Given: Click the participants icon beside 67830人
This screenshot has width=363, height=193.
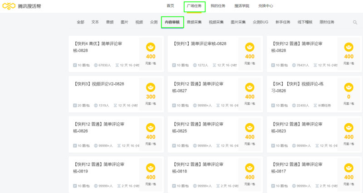Looking at the screenshot, I should [96, 65].
